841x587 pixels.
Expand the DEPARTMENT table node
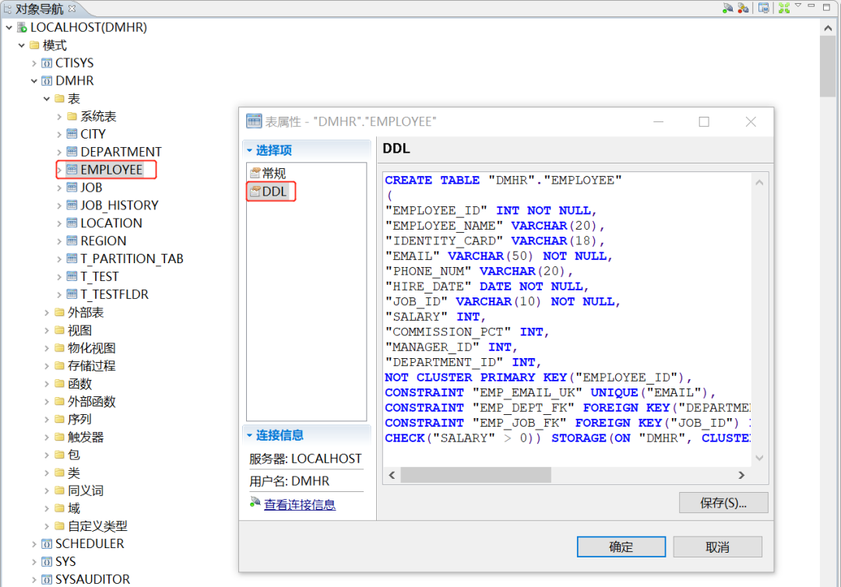click(59, 153)
